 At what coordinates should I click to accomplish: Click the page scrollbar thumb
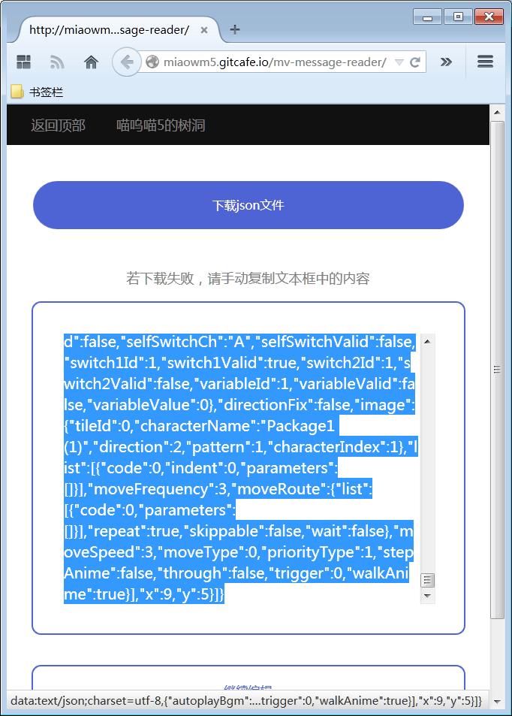coord(497,370)
